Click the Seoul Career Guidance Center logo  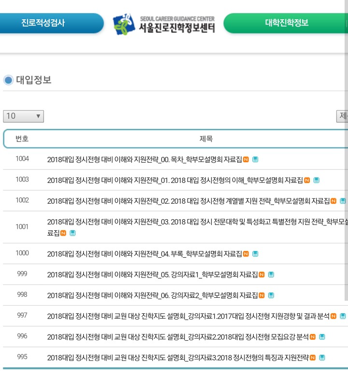click(x=164, y=24)
